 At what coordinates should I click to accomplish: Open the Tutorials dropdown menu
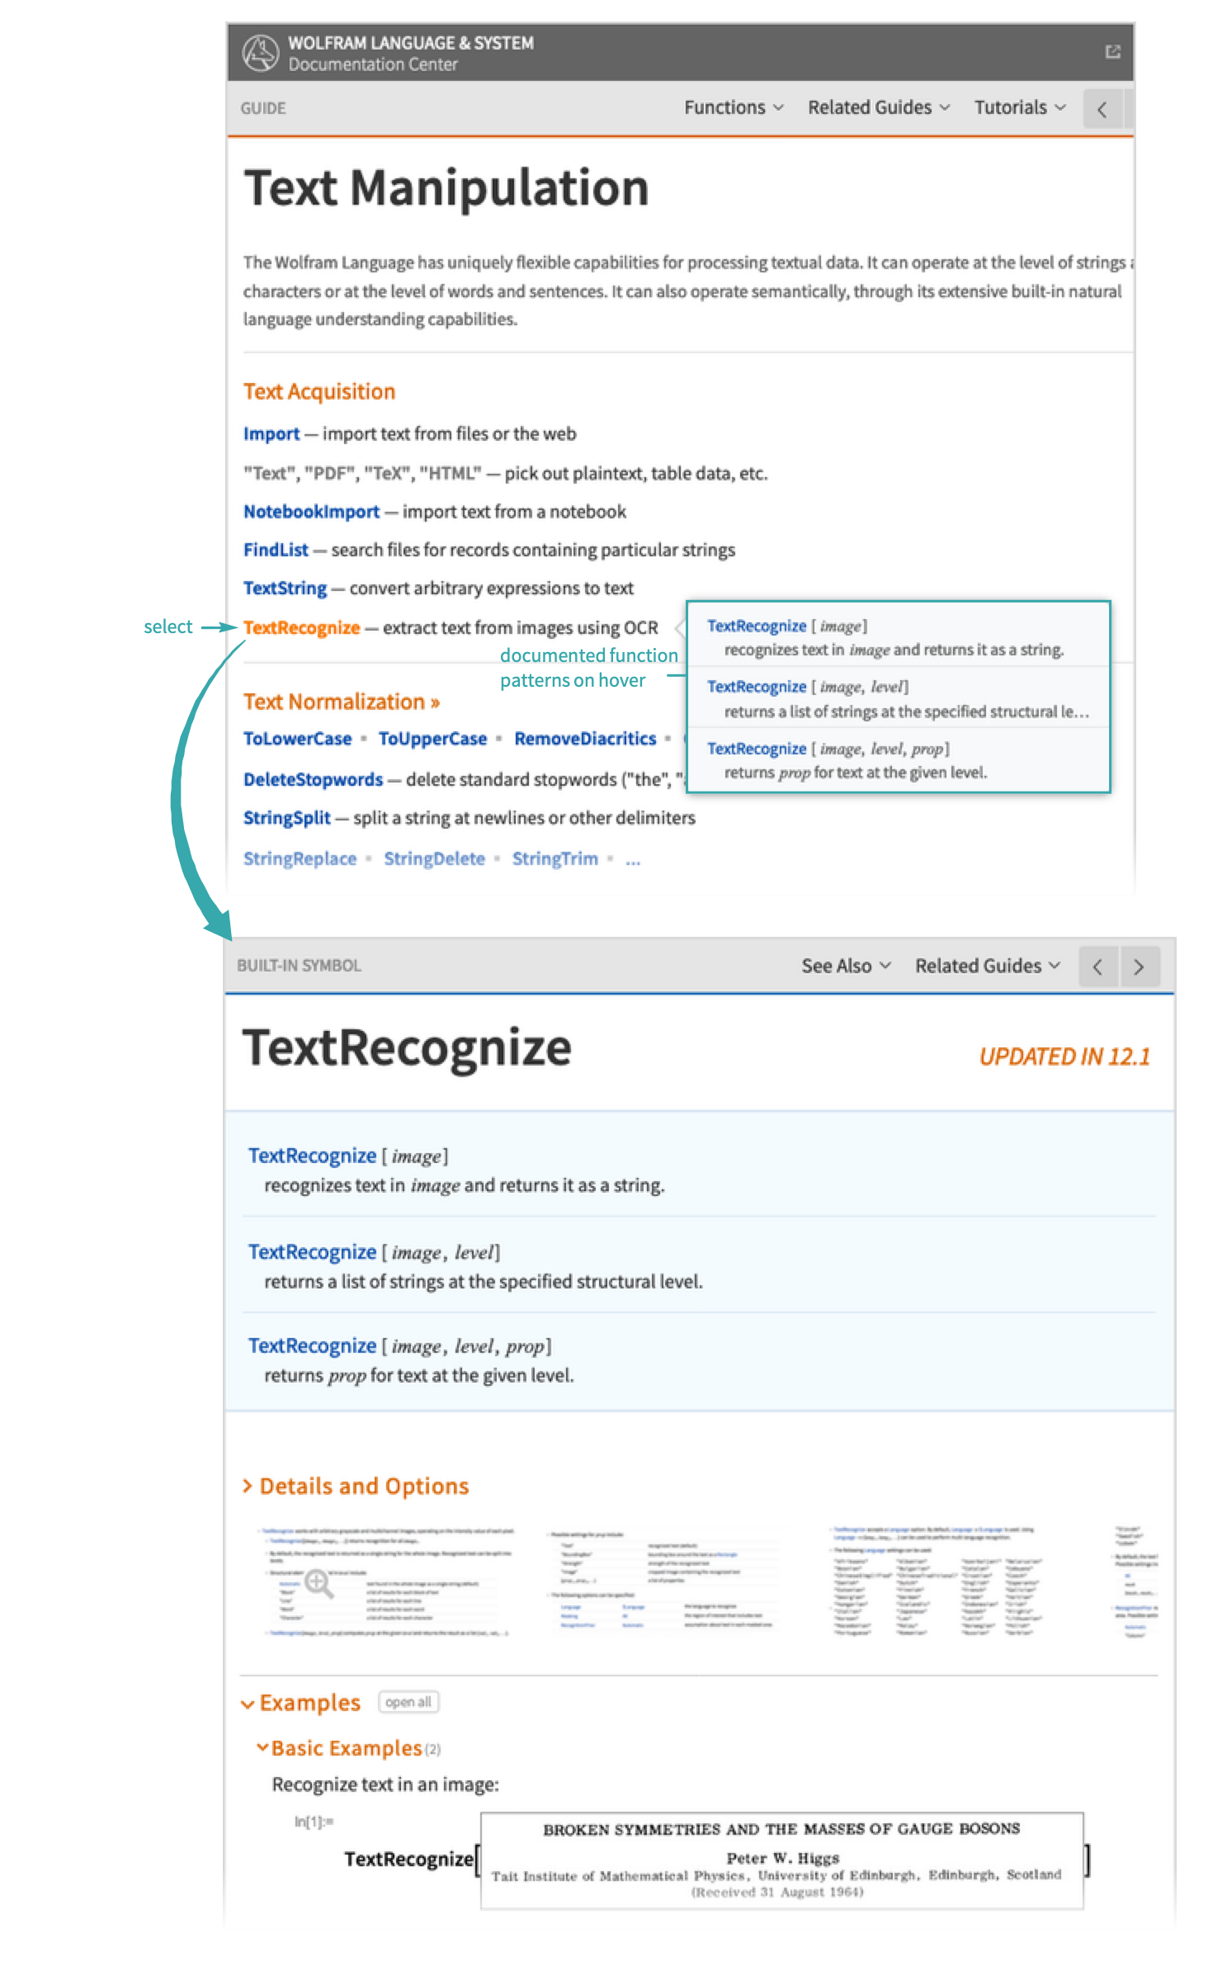[1019, 108]
